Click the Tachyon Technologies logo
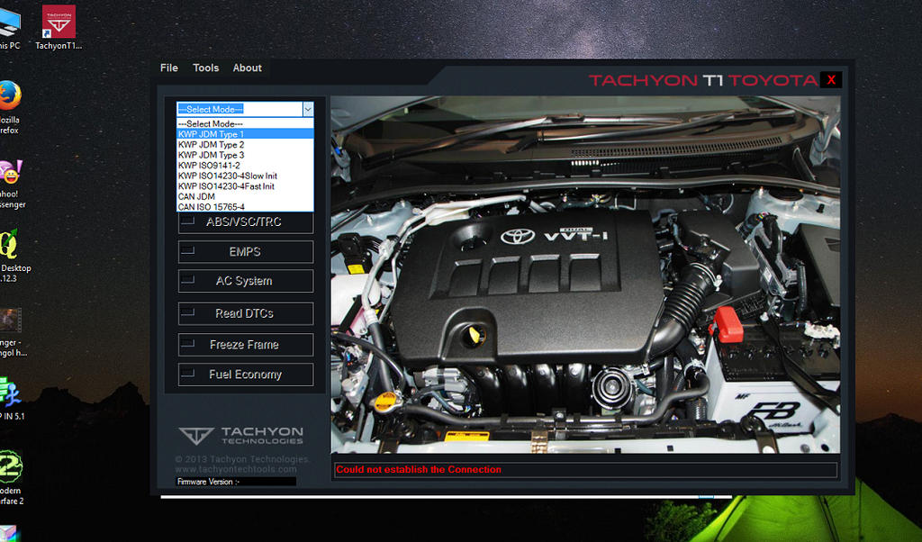This screenshot has height=542, width=922. [x=241, y=436]
